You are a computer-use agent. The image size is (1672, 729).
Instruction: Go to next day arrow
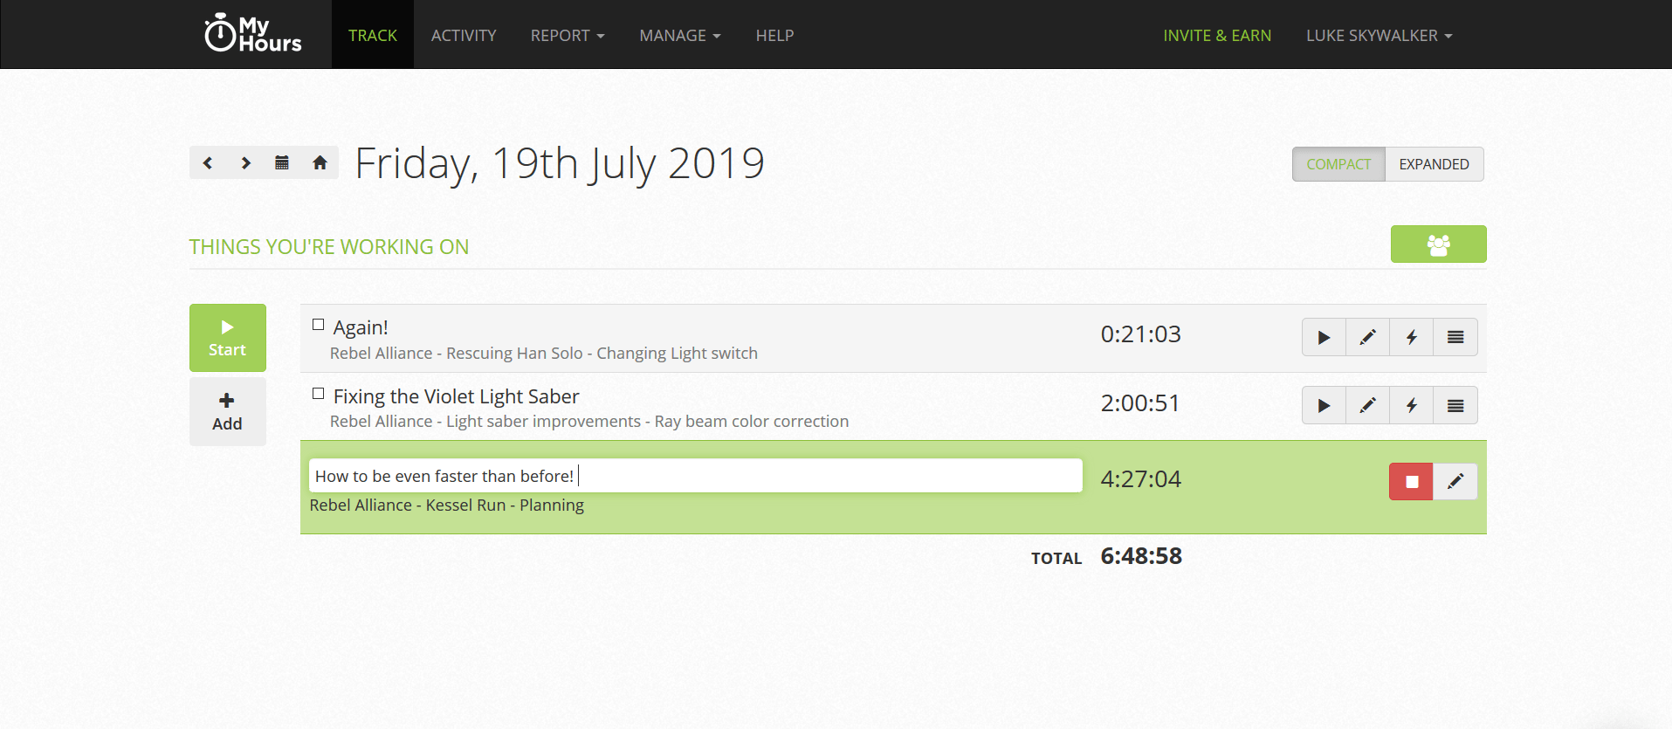point(245,163)
